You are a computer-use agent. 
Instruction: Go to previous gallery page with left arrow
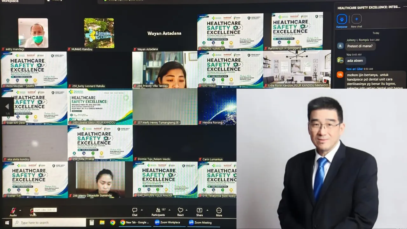[x=7, y=107]
